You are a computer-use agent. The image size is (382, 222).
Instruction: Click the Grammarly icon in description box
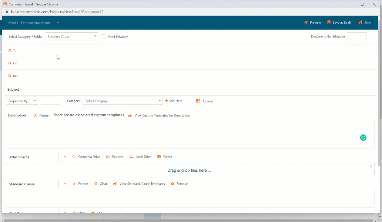tap(363, 138)
